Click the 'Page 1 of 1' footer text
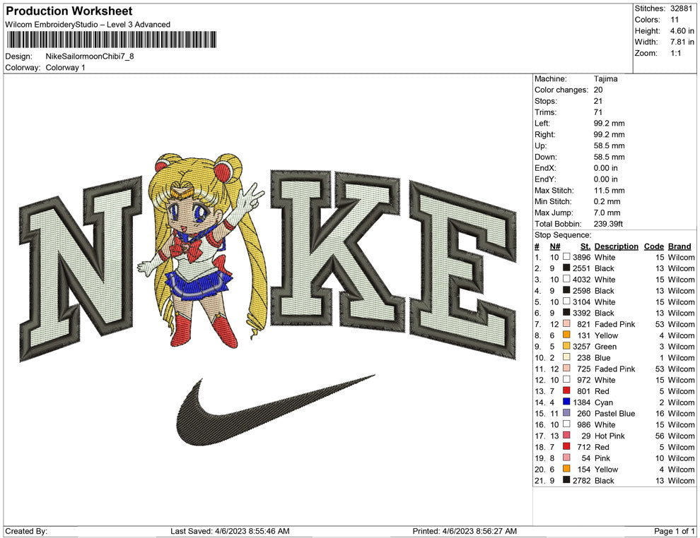 674,531
